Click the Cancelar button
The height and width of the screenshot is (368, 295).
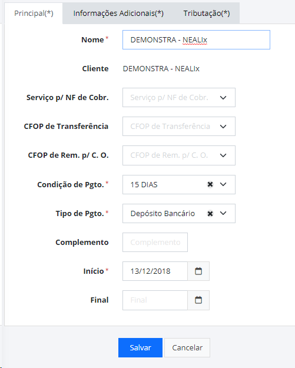[x=187, y=347]
